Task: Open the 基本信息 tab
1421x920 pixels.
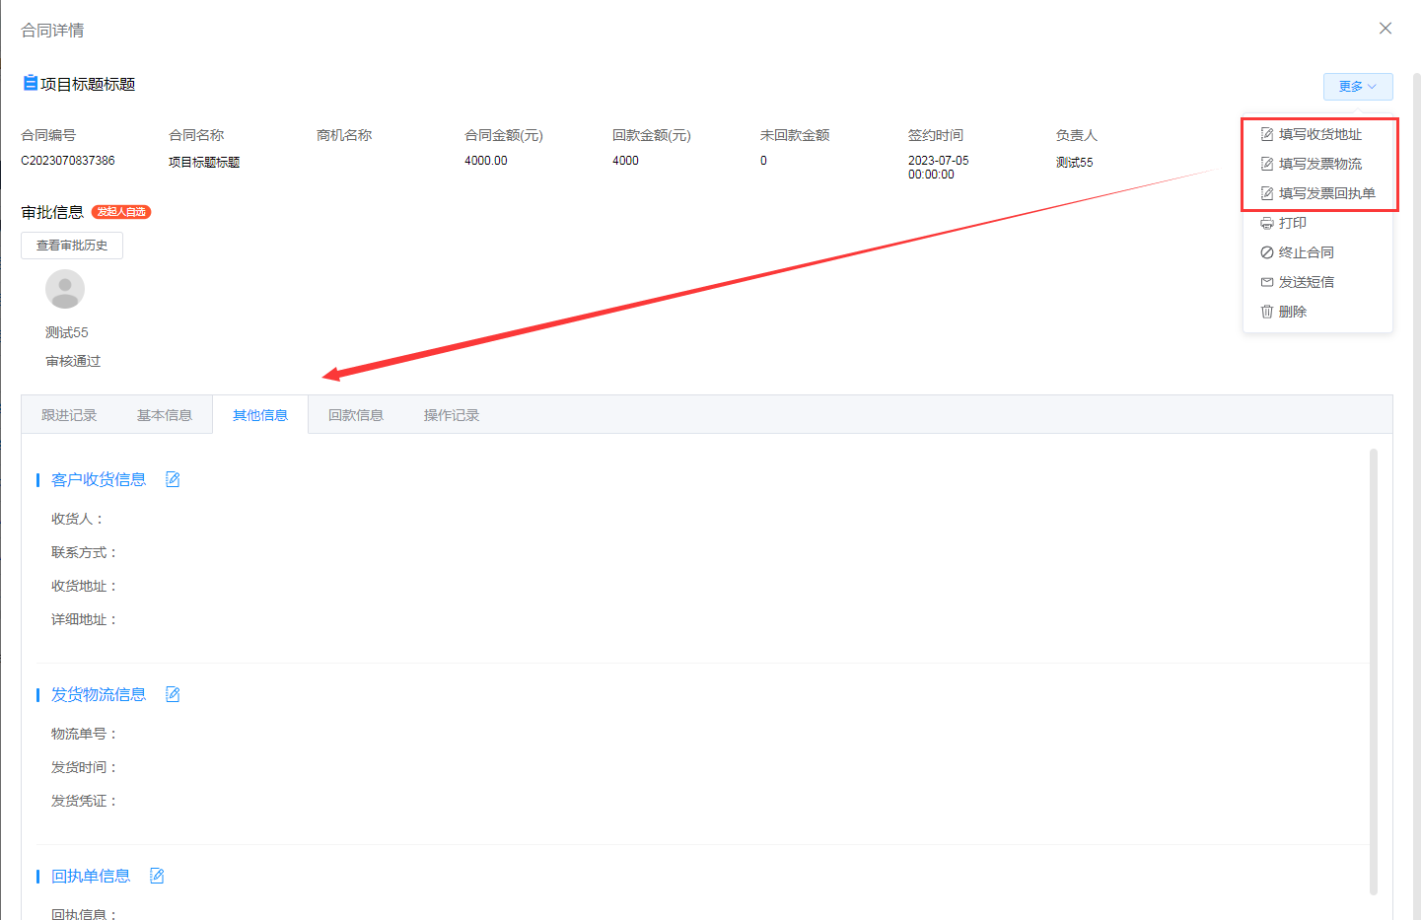Action: point(165,415)
